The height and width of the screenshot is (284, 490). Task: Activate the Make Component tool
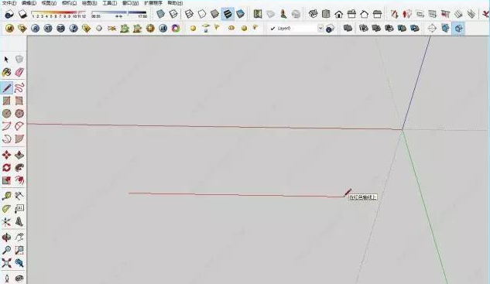pos(19,60)
